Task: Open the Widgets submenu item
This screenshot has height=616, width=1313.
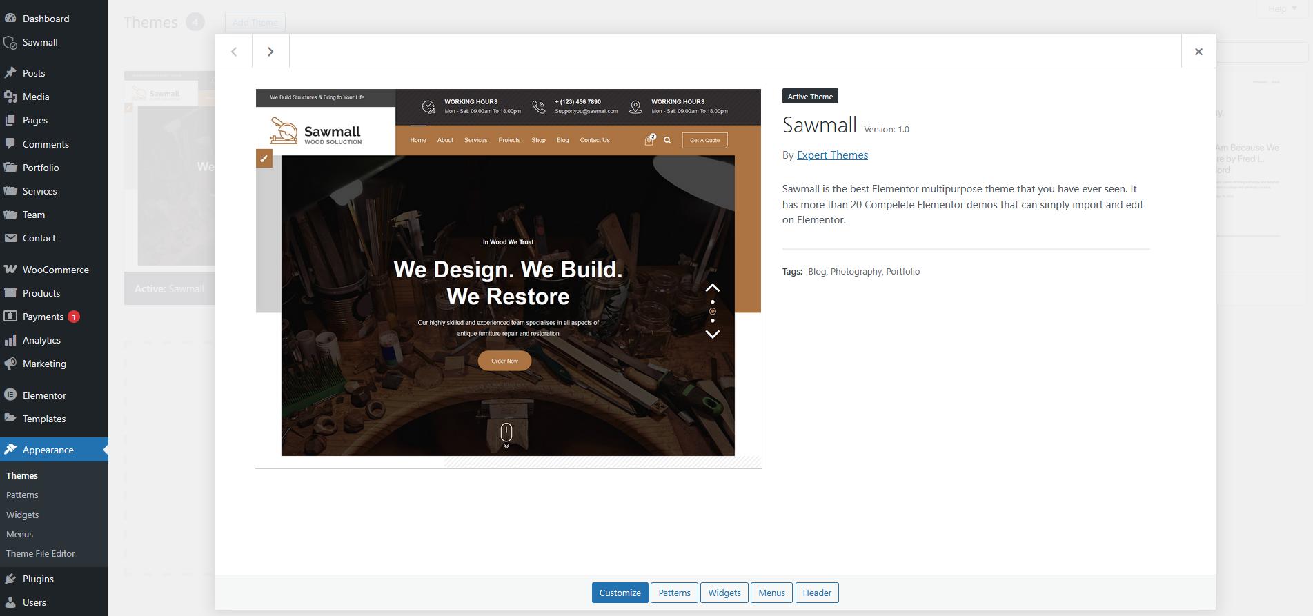Action: pyautogui.click(x=22, y=515)
